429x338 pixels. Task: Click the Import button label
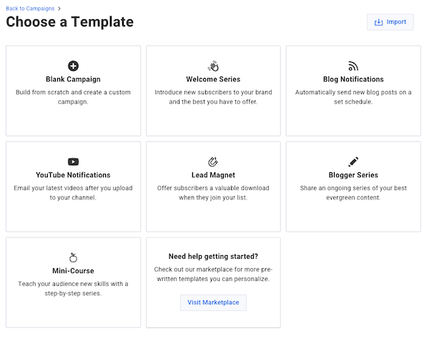click(x=396, y=22)
